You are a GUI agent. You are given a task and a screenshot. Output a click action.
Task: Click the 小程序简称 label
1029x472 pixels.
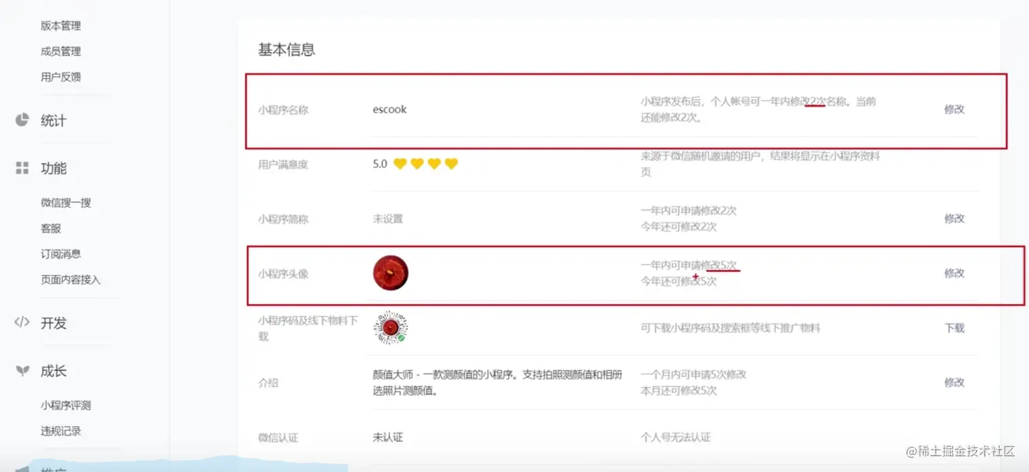(283, 219)
